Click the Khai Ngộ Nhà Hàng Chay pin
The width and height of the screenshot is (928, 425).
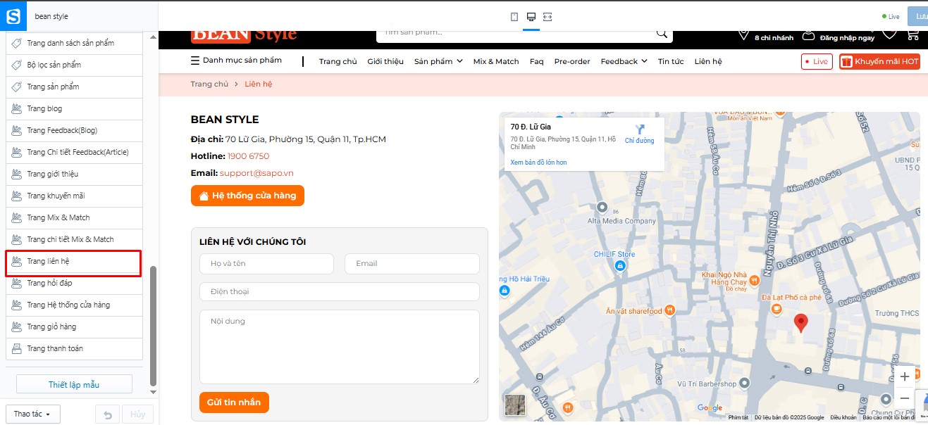point(754,279)
